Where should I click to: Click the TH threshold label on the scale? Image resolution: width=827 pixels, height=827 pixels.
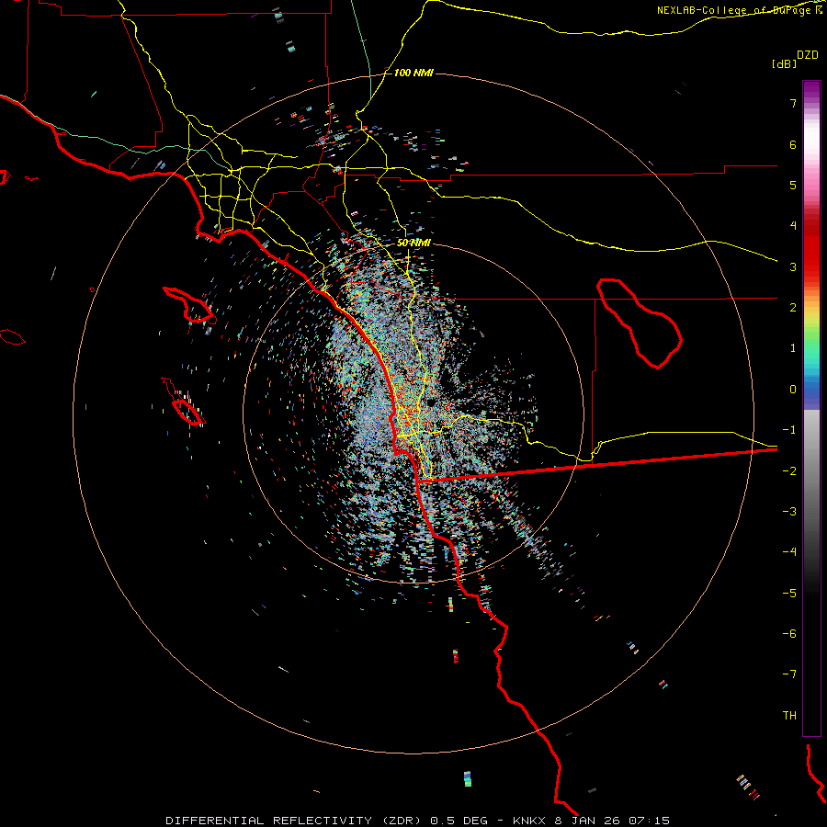click(789, 716)
